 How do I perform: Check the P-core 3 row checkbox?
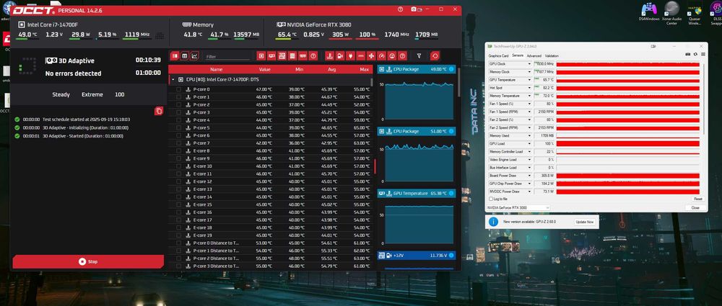pos(178,112)
